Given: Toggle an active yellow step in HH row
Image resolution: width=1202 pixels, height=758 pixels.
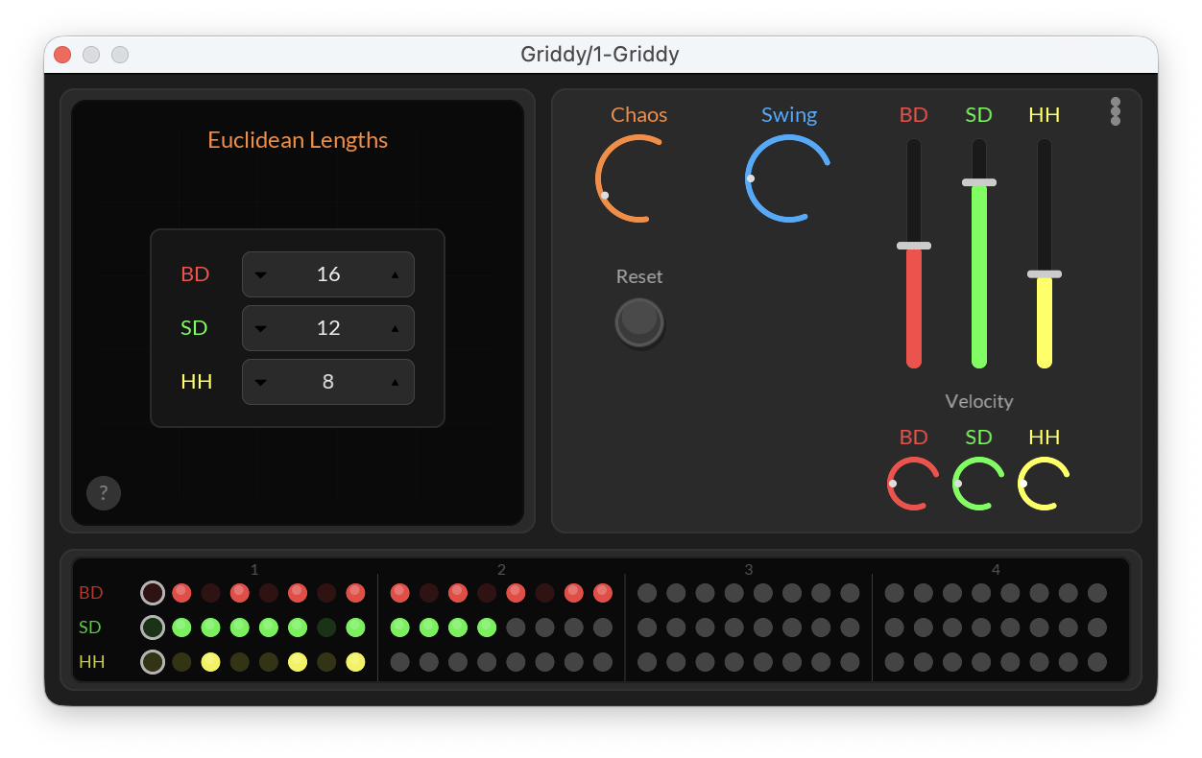Looking at the screenshot, I should 210,662.
